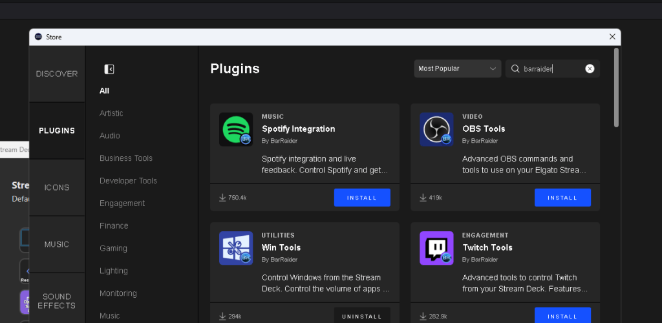Click download count icon for Twitch Tools
Image resolution: width=662 pixels, height=323 pixels.
(423, 317)
